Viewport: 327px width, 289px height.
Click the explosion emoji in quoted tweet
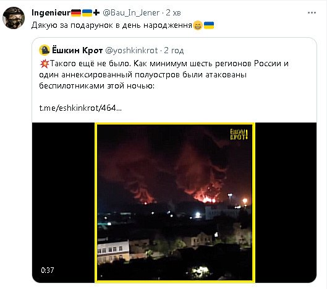(x=45, y=64)
